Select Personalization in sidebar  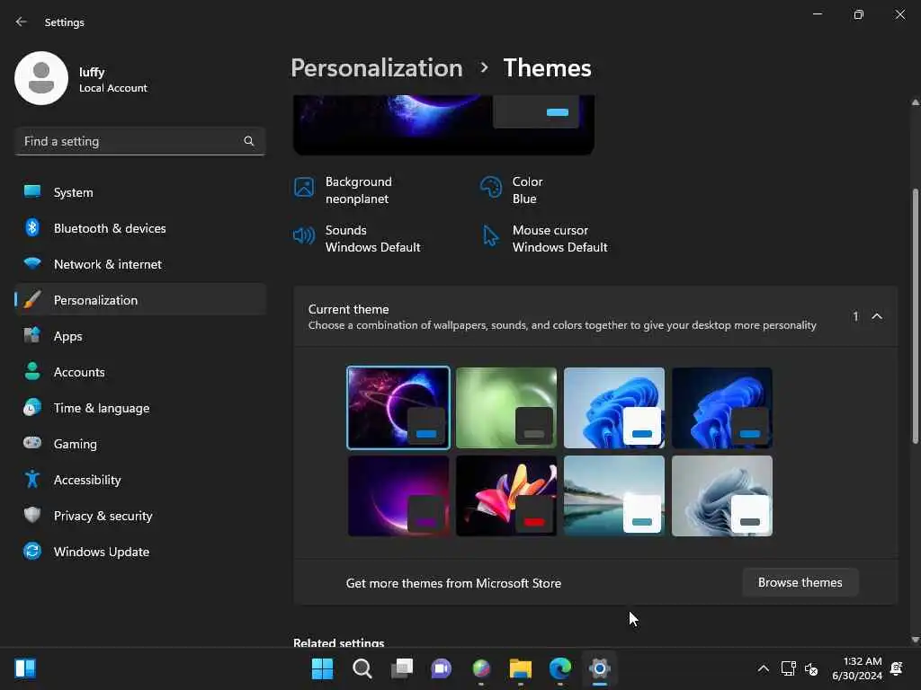(x=139, y=300)
